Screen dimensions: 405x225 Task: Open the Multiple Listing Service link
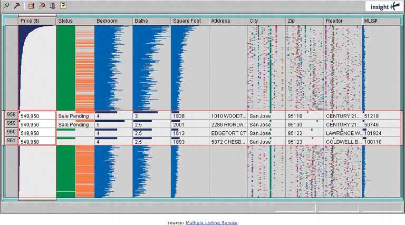click(x=211, y=223)
